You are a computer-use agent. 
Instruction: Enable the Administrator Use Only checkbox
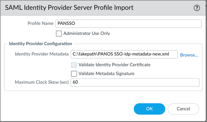(59, 33)
